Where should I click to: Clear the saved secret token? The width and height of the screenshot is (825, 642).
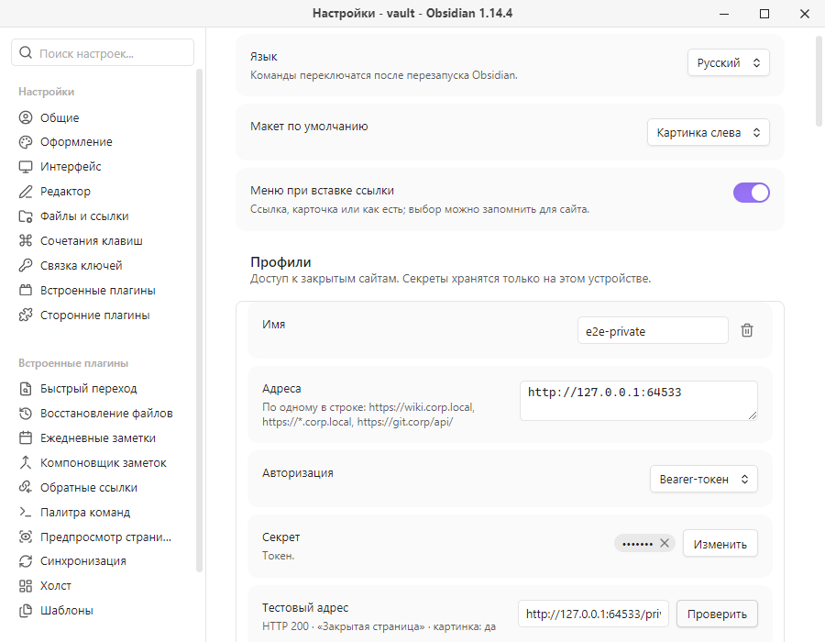[665, 543]
